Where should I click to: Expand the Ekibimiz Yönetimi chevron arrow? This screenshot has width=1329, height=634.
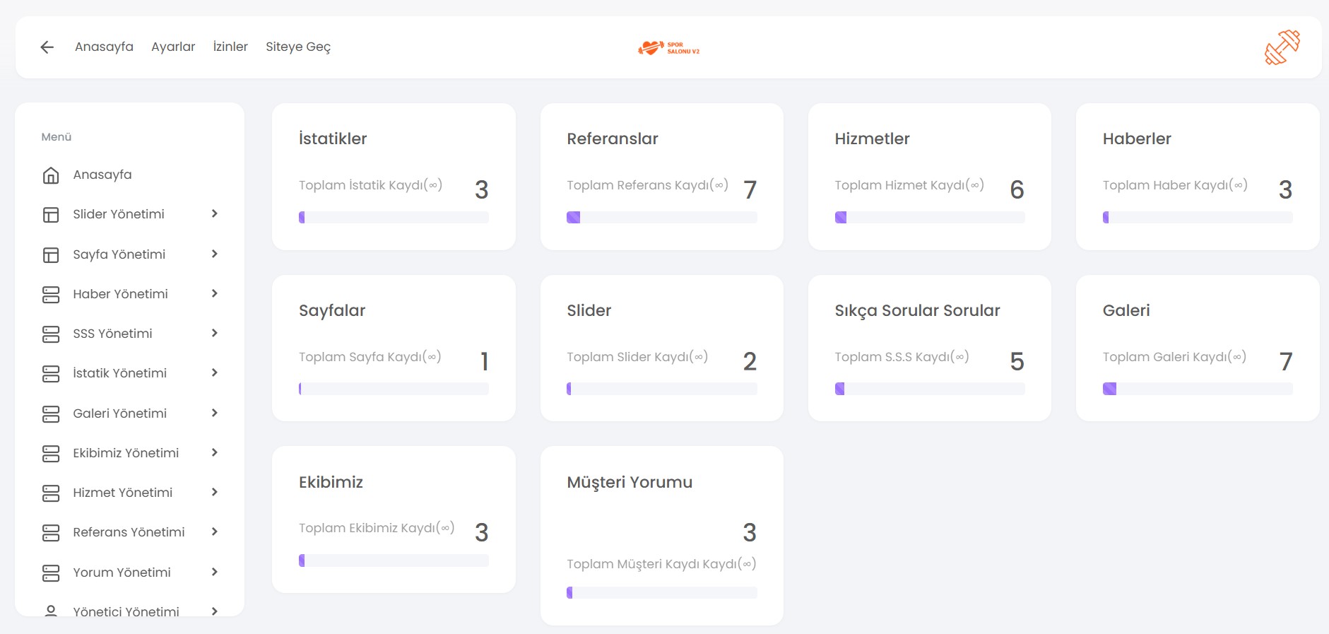pyautogui.click(x=214, y=452)
